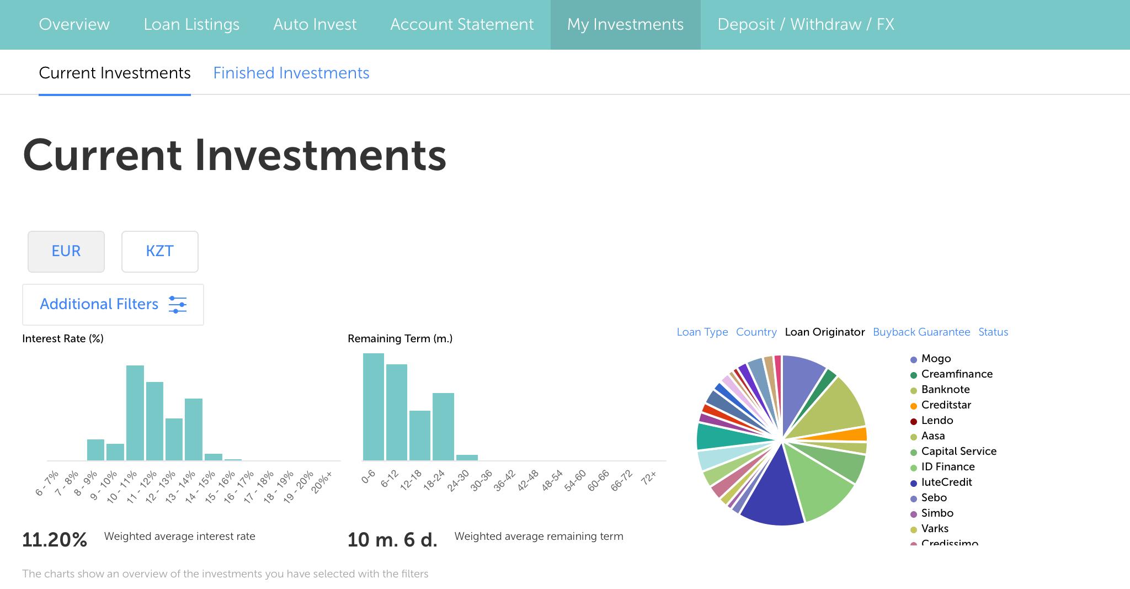Viewport: 1130px width, 589px height.
Task: Click the 0-6 remaining term bar
Action: click(x=374, y=407)
